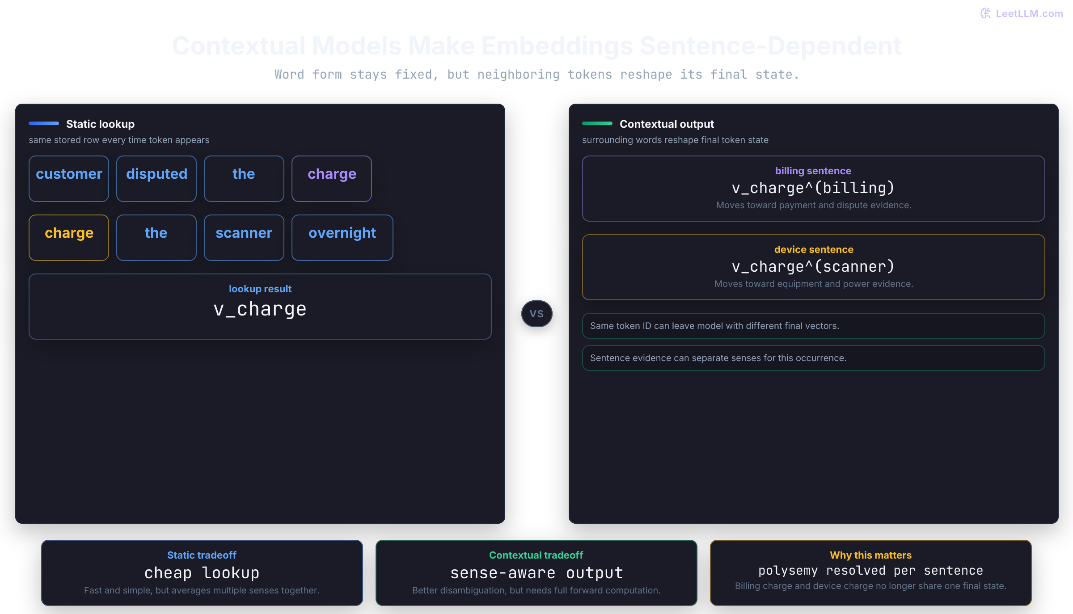Click 'polysemy resolved per sentence' text
The height and width of the screenshot is (614, 1073).
point(870,571)
